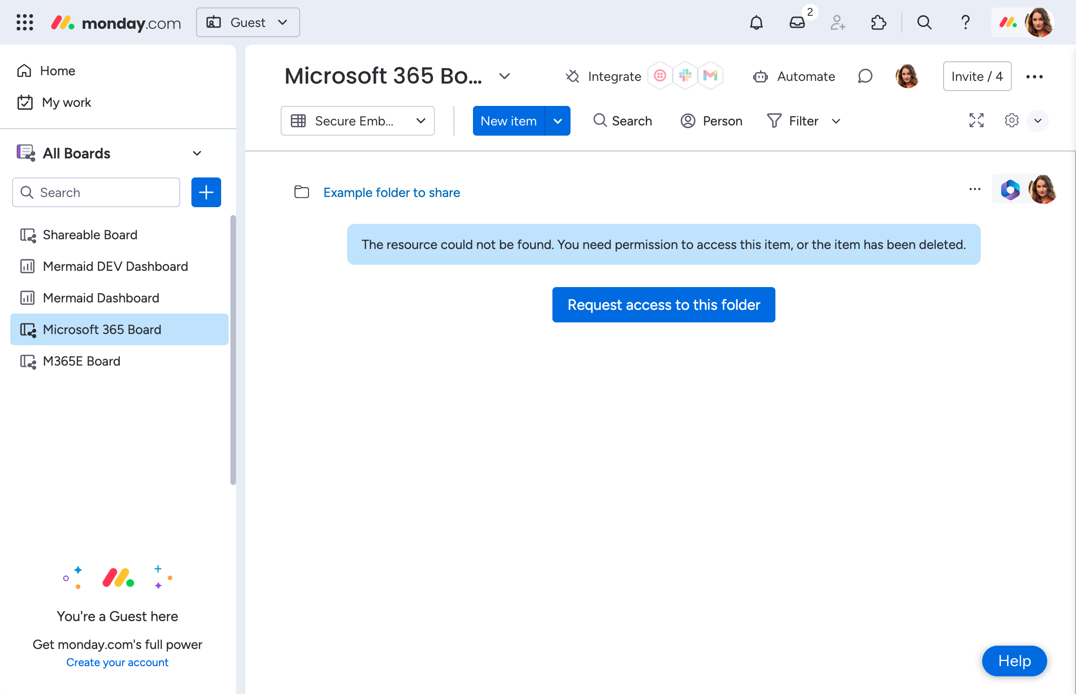Switch to the M365E Board
This screenshot has width=1076, height=694.
(81, 361)
